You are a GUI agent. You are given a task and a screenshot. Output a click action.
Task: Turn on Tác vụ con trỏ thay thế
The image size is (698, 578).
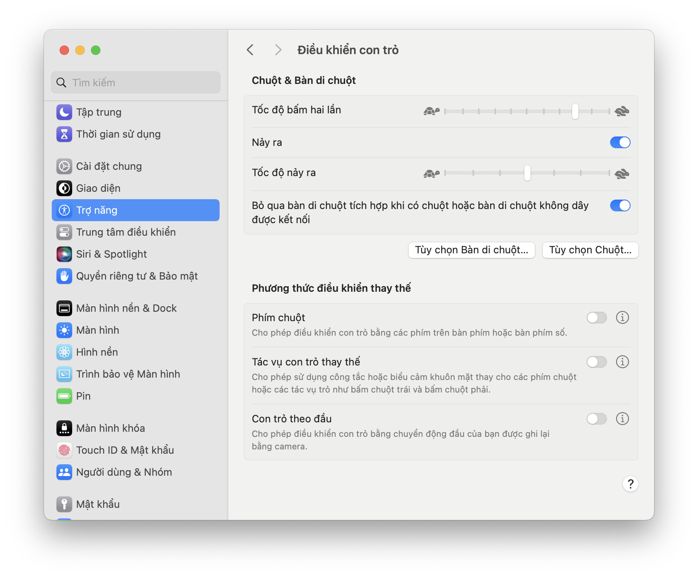pos(596,362)
